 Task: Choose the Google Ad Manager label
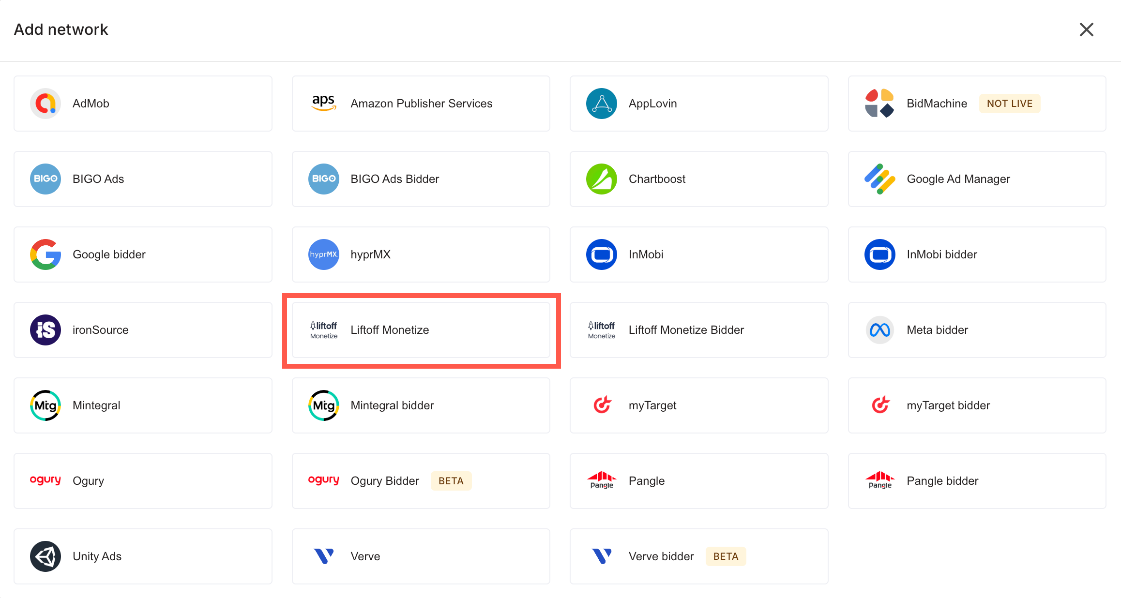tap(958, 179)
